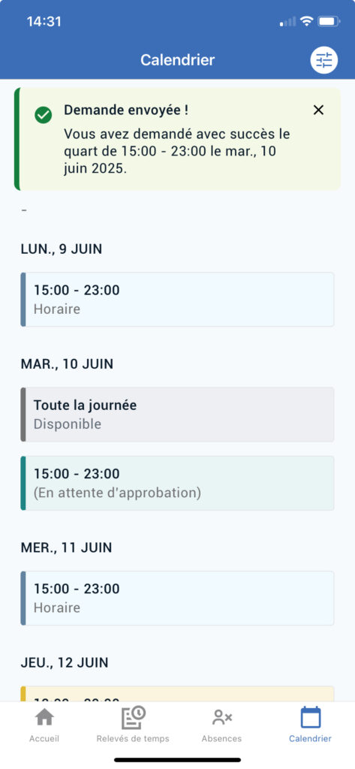Open the Absences person icon

[x=221, y=718]
